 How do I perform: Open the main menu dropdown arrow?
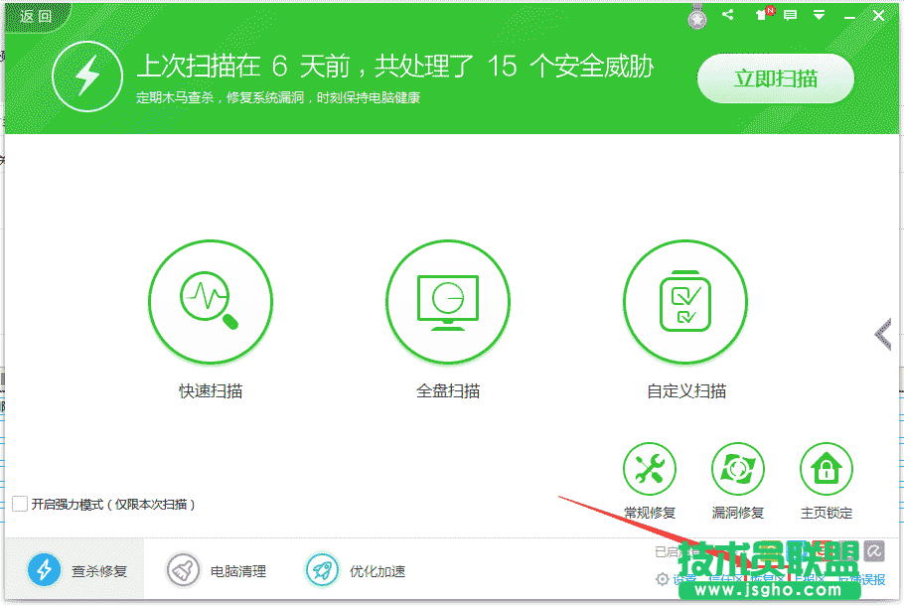[x=819, y=15]
